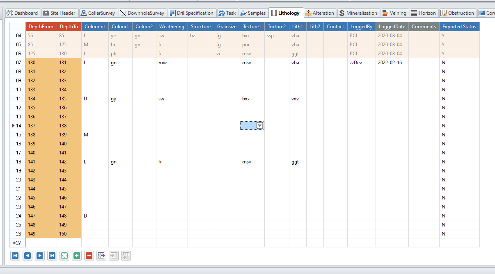Screen dimensions: 495x274
Task: Click the LoggedDate column header
Action: (x=392, y=27)
